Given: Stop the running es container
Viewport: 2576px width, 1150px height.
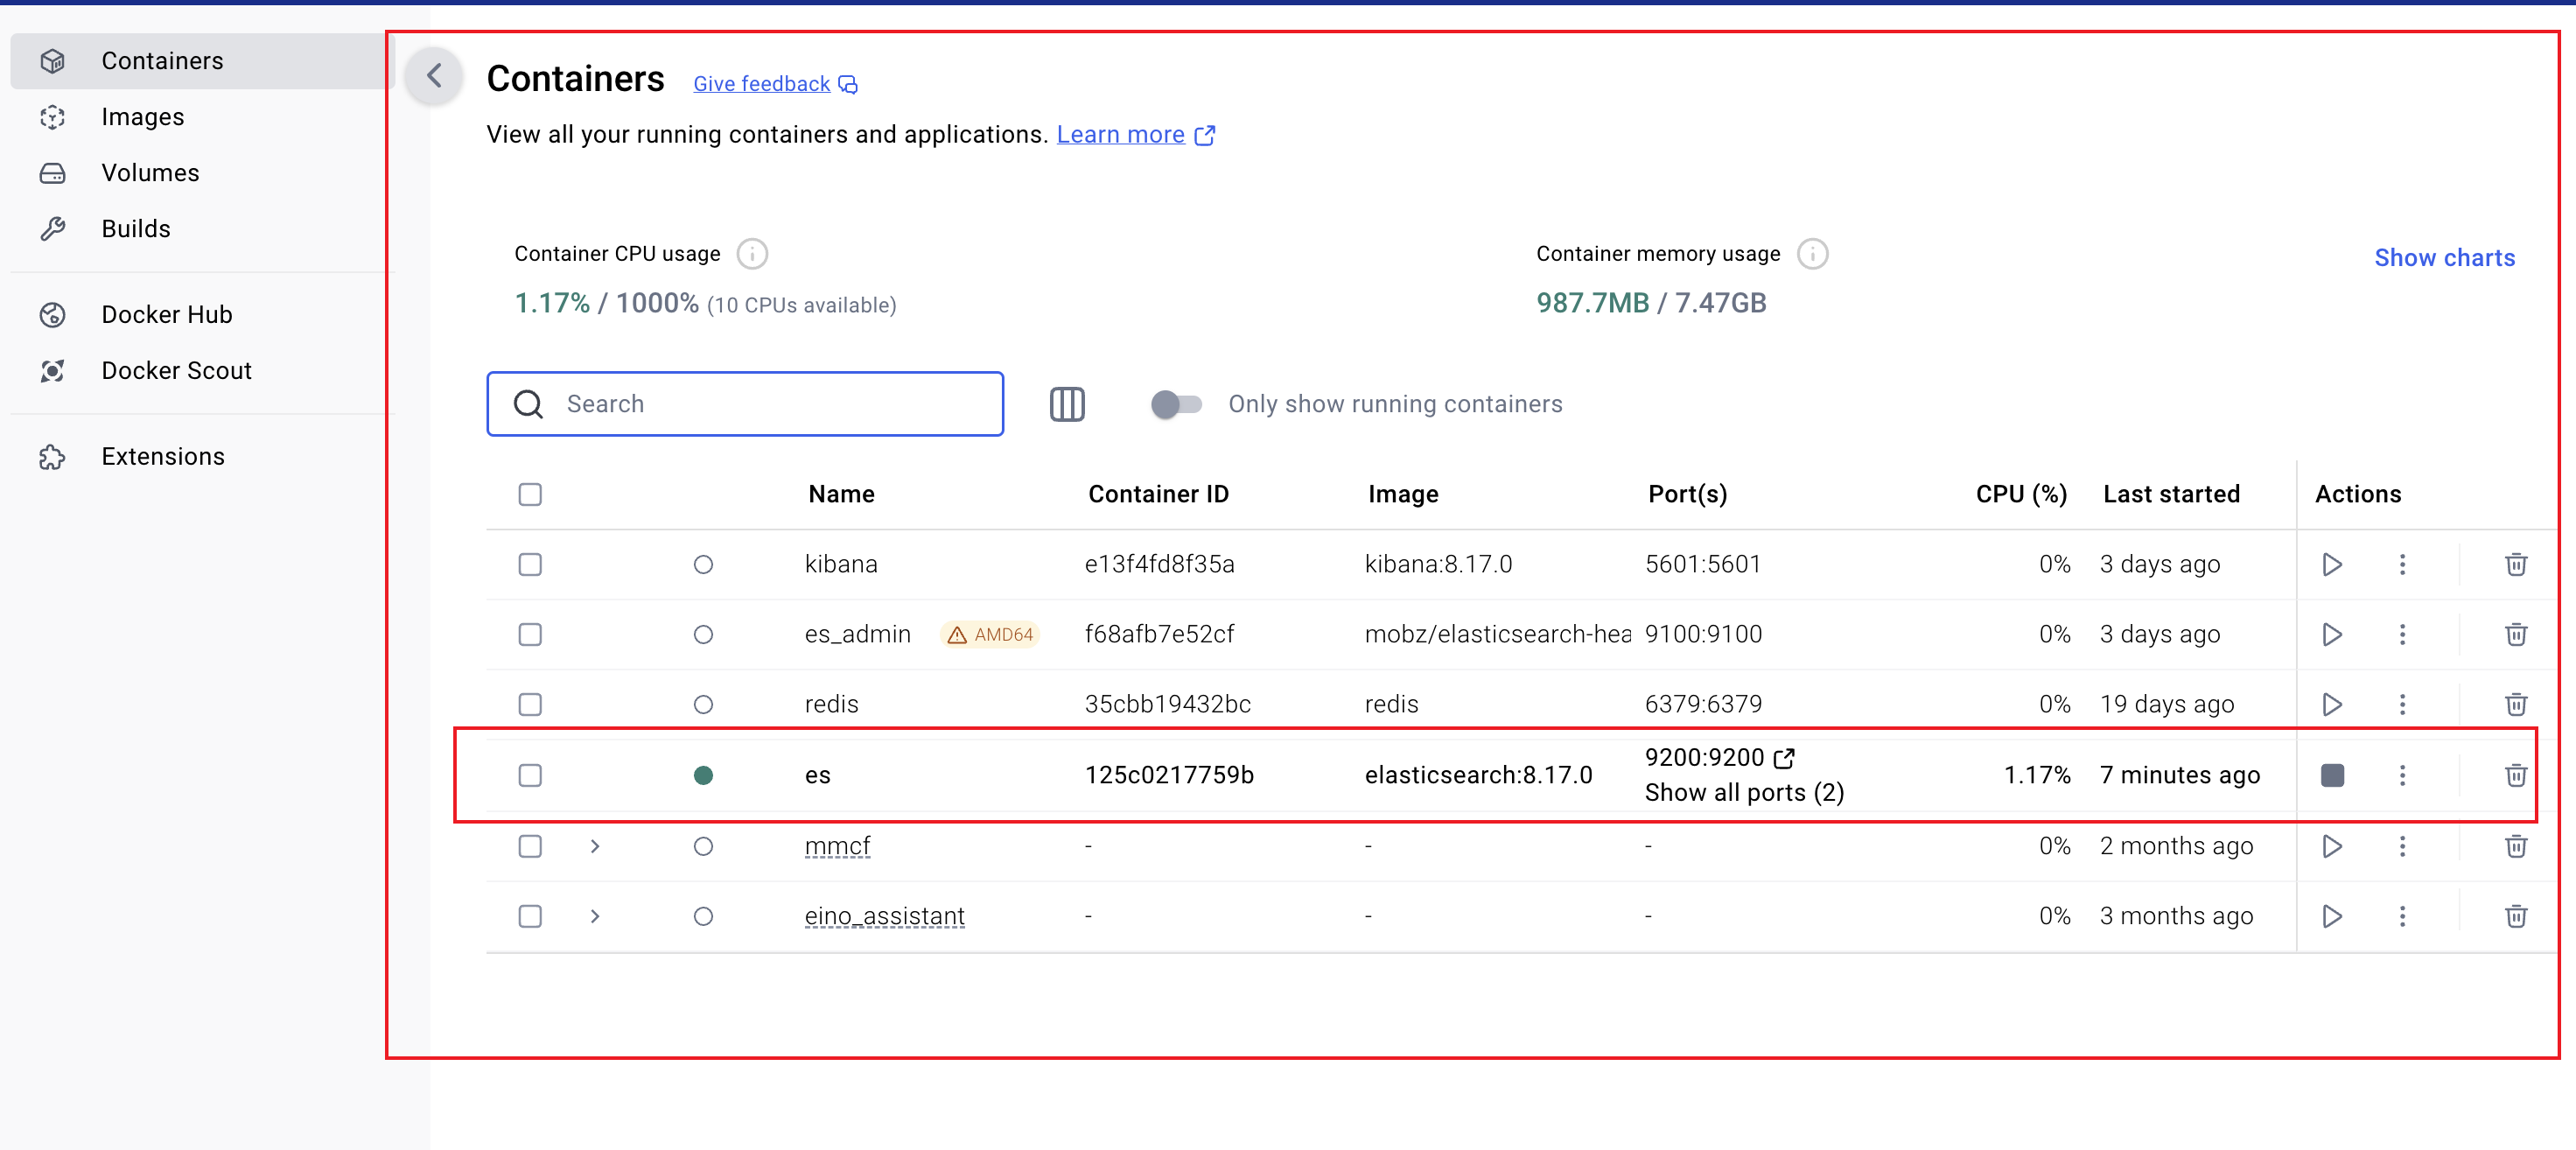Looking at the screenshot, I should pos(2331,775).
